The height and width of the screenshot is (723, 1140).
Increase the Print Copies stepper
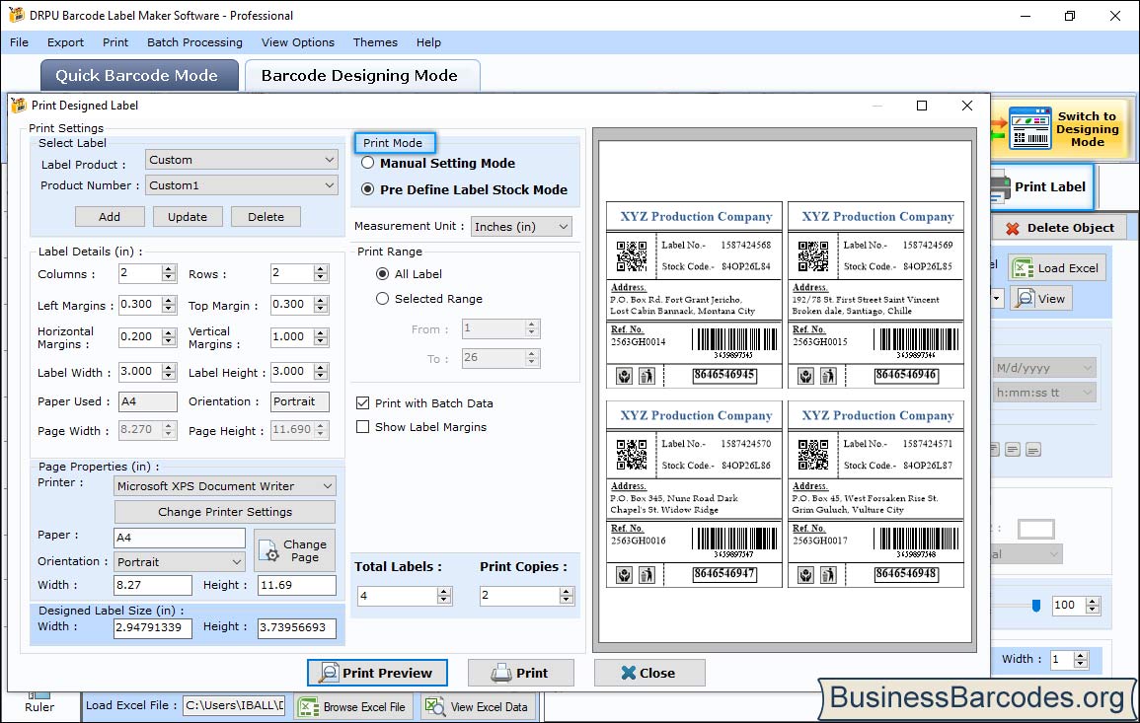point(567,592)
